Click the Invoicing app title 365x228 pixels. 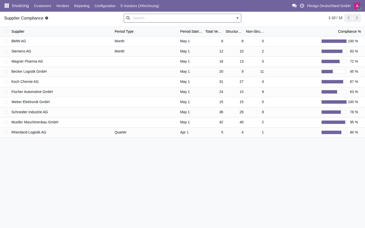(x=20, y=6)
